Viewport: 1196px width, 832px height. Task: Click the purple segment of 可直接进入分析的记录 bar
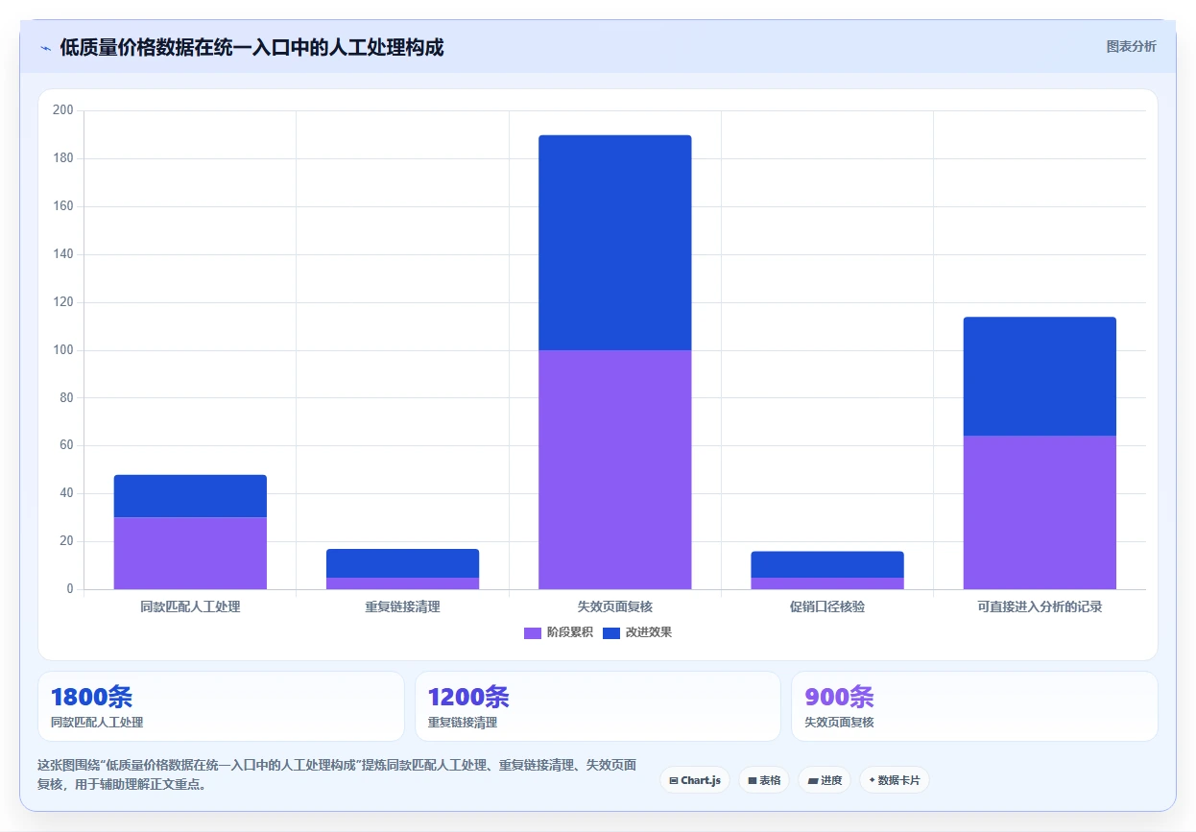pos(1040,512)
